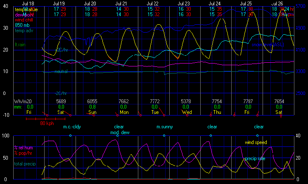
Task: Select the 7772 solar energy value
Action: pyautogui.click(x=155, y=101)
